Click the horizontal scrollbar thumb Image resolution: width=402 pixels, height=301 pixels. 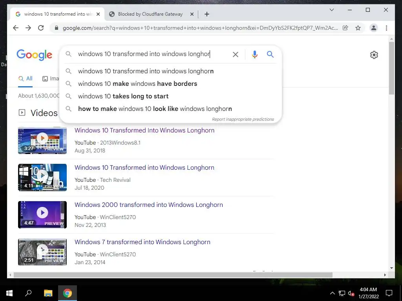(x=173, y=275)
